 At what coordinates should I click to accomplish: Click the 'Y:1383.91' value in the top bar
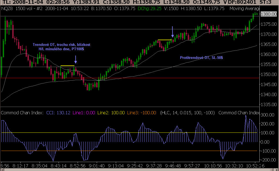click(x=87, y=2)
